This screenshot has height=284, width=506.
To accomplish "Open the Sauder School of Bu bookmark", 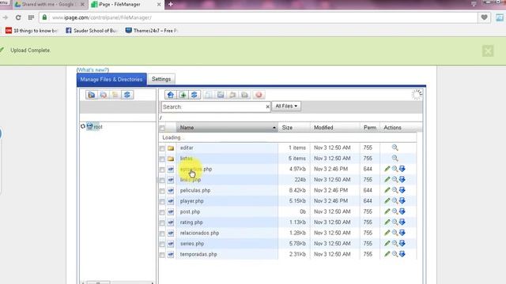I will [x=92, y=31].
